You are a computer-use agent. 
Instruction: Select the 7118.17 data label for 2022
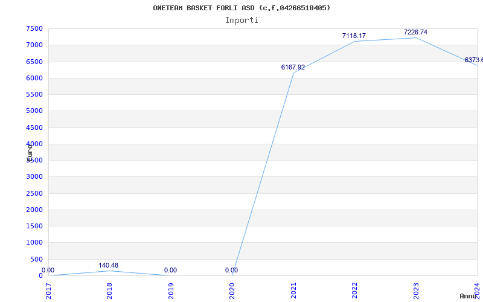(354, 36)
